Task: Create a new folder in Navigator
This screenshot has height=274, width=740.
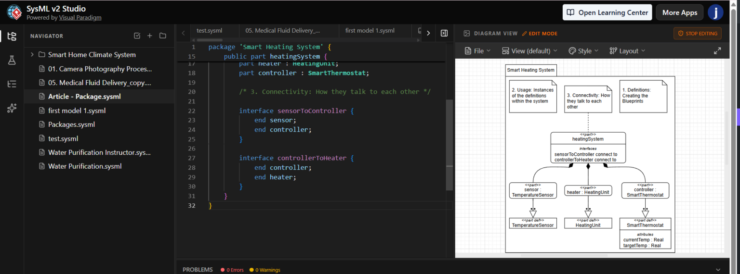Action: (x=163, y=36)
